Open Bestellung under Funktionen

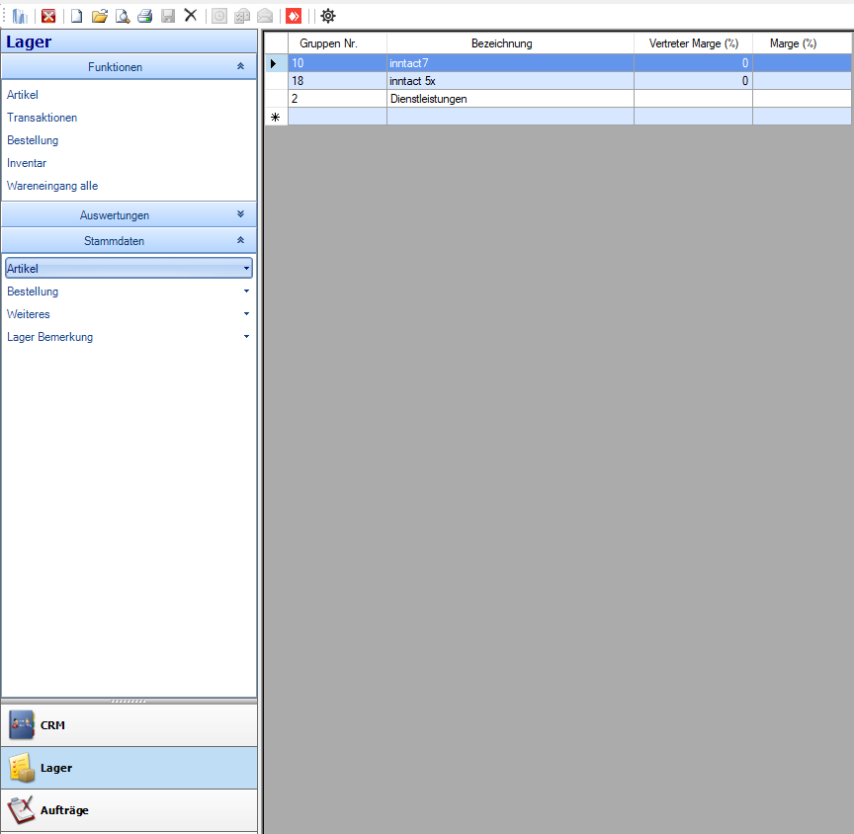(33, 140)
